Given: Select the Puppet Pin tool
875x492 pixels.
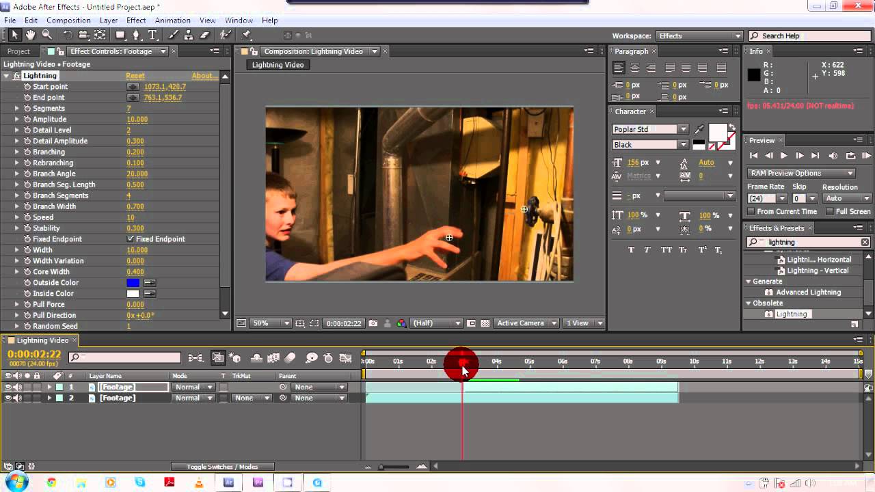Looking at the screenshot, I should pyautogui.click(x=246, y=35).
